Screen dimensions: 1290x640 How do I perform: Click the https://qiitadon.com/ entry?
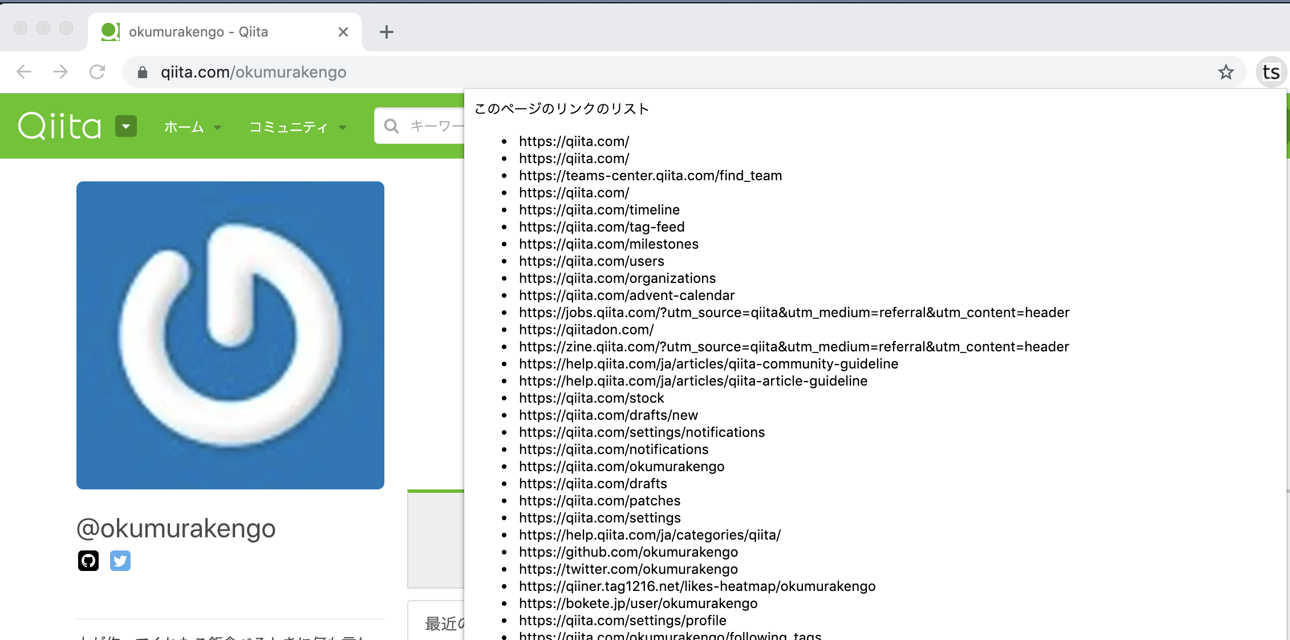tap(586, 330)
